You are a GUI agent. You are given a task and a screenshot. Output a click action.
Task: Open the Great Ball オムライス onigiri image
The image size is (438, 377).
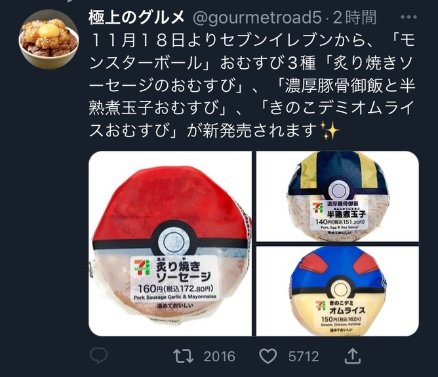point(338,291)
